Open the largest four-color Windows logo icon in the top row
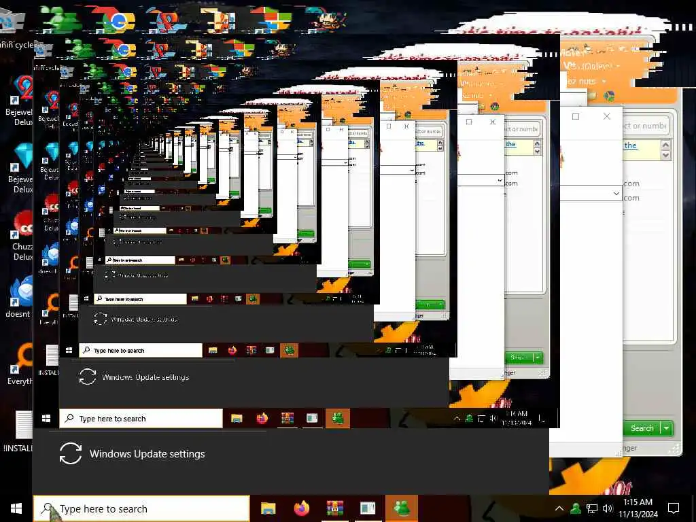Viewport: 696px width, 522px height. [273, 18]
